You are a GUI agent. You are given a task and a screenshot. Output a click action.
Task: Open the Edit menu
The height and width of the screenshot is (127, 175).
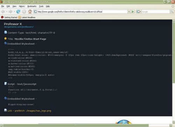click(8, 6)
